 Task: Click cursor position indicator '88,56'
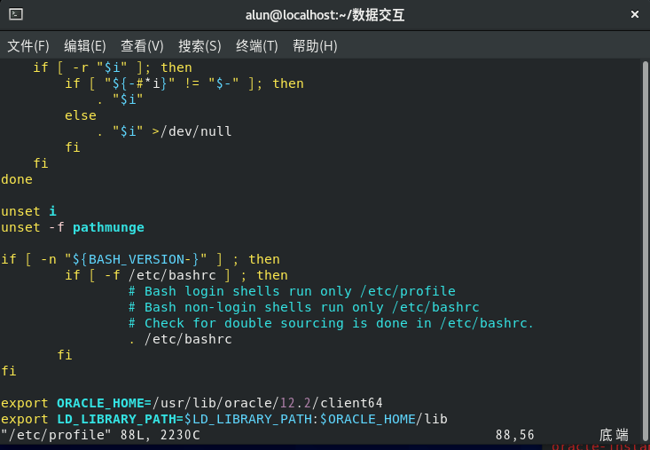point(515,435)
